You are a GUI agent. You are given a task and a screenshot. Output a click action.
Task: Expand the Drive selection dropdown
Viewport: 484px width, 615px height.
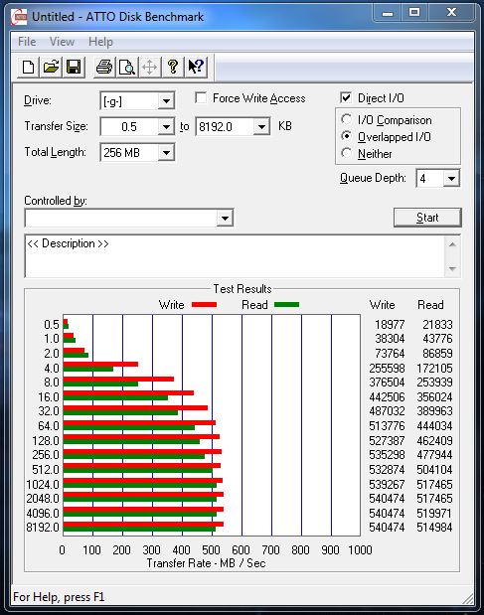coord(166,101)
